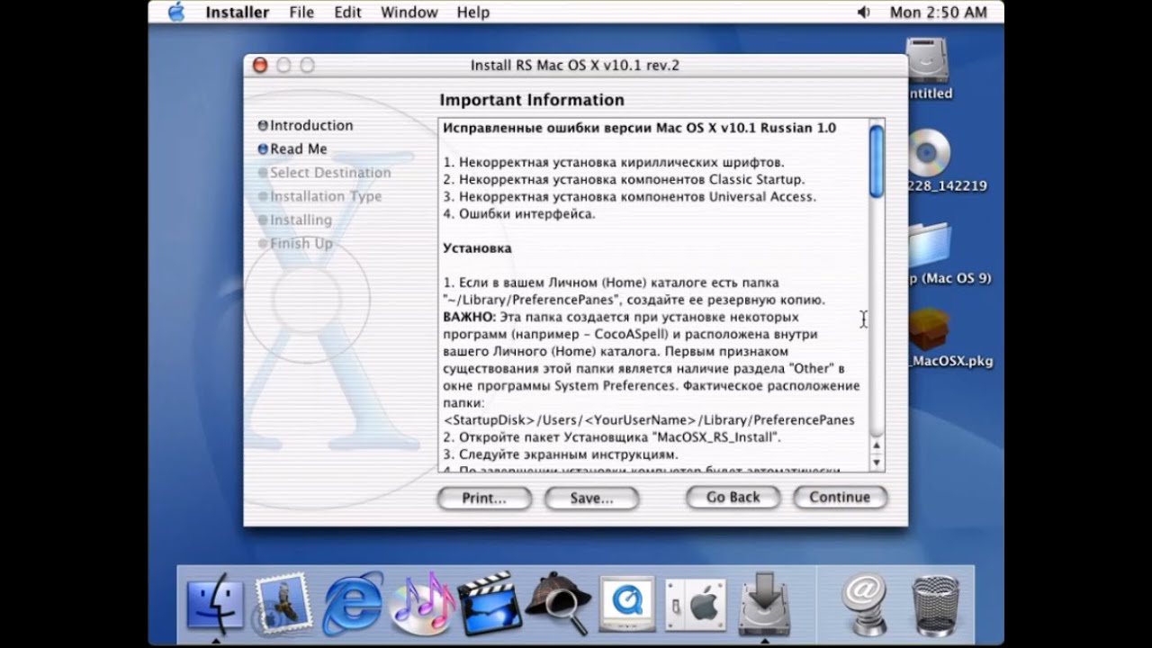Image resolution: width=1152 pixels, height=648 pixels.
Task: Click the Continue button
Action: (x=840, y=498)
